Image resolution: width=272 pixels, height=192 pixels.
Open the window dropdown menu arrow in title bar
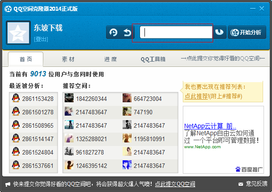(x=241, y=8)
